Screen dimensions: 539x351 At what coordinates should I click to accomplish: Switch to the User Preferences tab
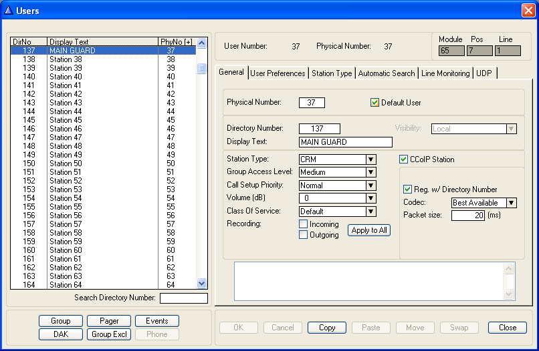[x=278, y=73]
